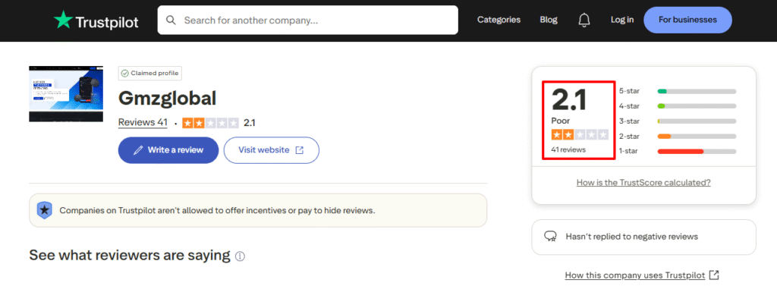This screenshot has height=286, width=777.
Task: Open How is the TrustScore calculated link
Action: point(643,182)
